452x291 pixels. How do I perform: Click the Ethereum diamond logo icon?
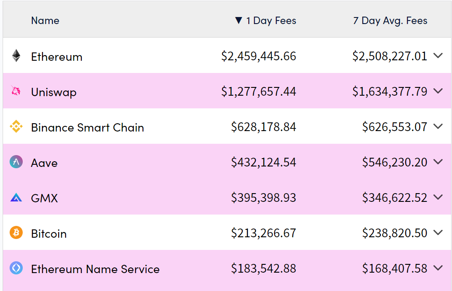tap(16, 56)
